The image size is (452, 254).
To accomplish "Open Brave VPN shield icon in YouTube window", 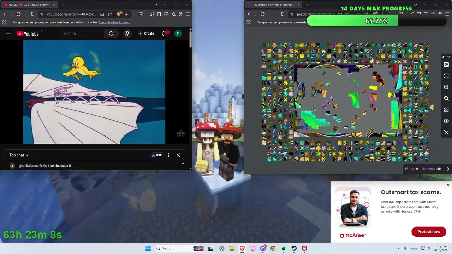I will click(180, 14).
